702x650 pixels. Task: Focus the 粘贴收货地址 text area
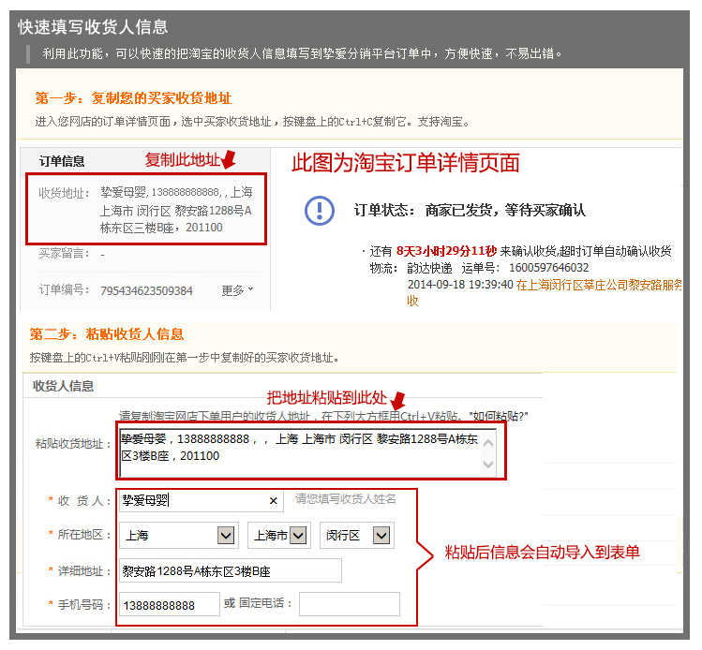click(300, 450)
